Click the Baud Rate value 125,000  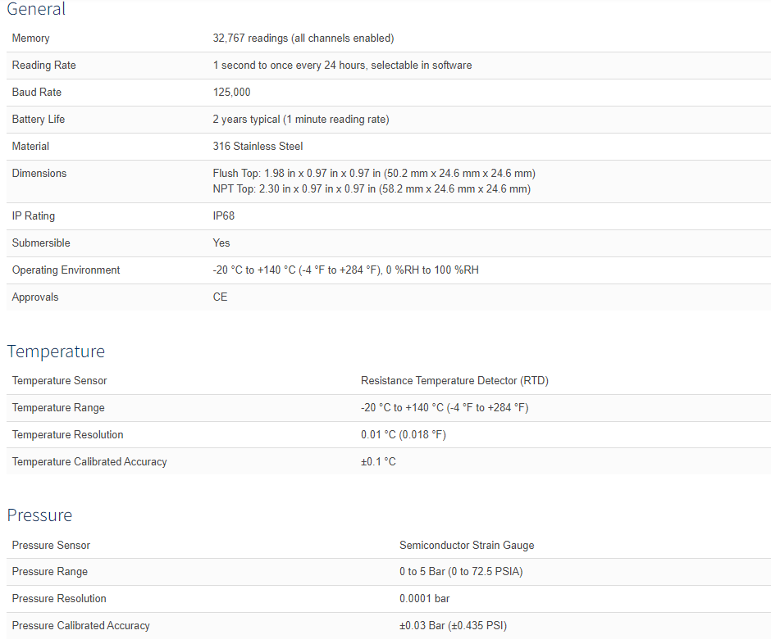coord(231,93)
